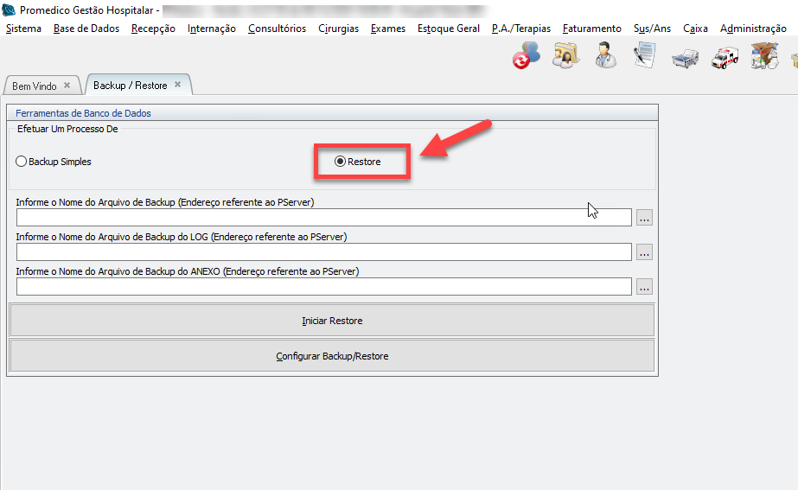
Task: Open the document with pen icon
Action: tap(645, 56)
